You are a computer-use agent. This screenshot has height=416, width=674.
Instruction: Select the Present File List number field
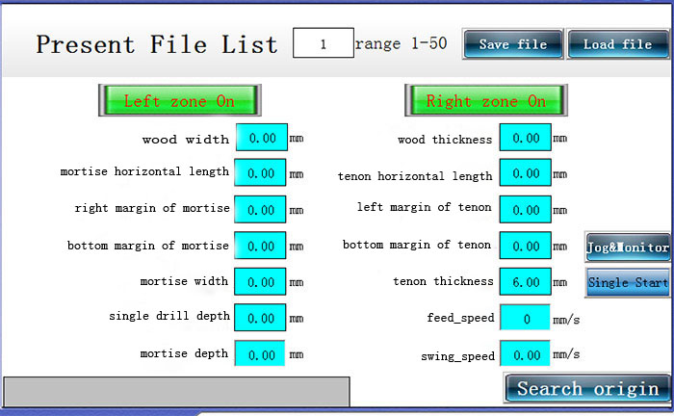coord(324,43)
